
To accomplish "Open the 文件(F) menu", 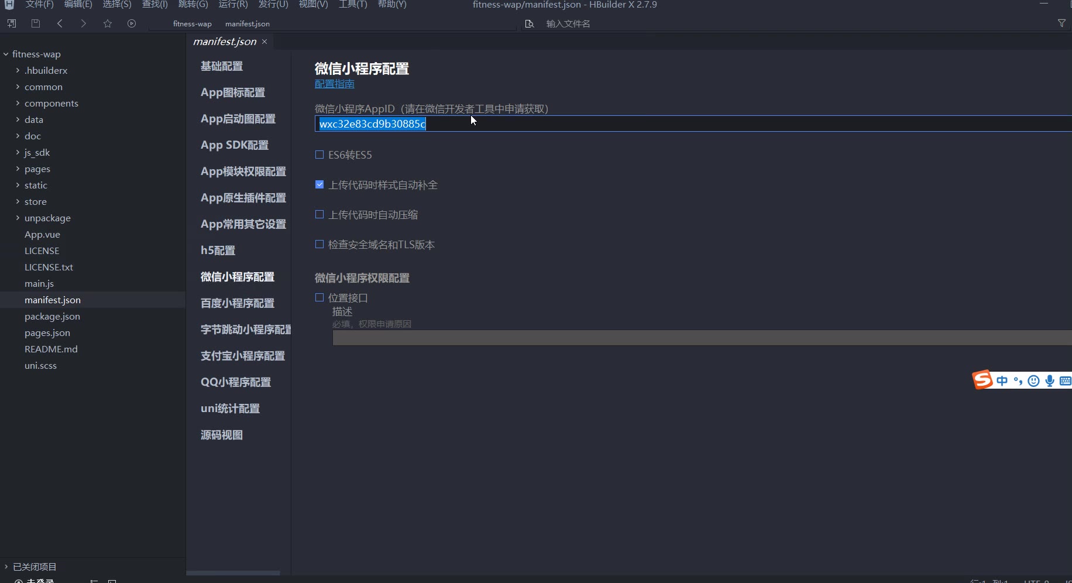I will tap(39, 5).
